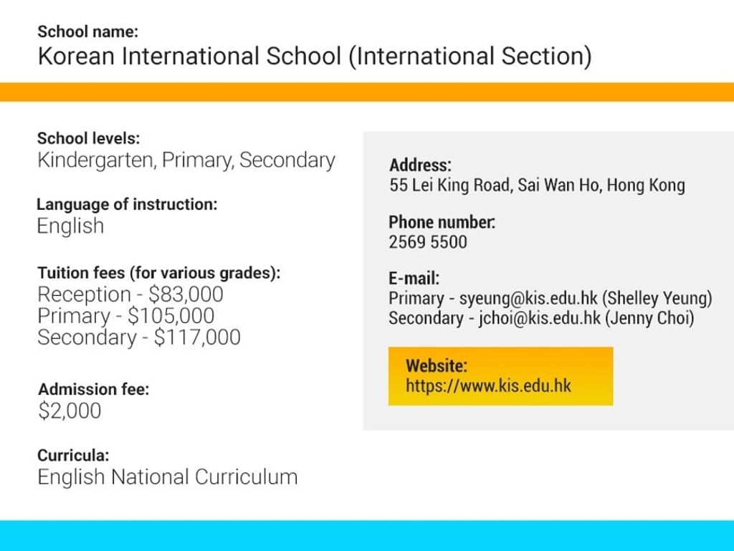
Task: Click the School name label
Action: point(87,32)
